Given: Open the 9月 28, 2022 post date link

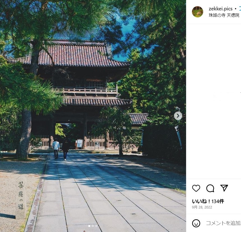Looking at the screenshot, I should (x=202, y=207).
